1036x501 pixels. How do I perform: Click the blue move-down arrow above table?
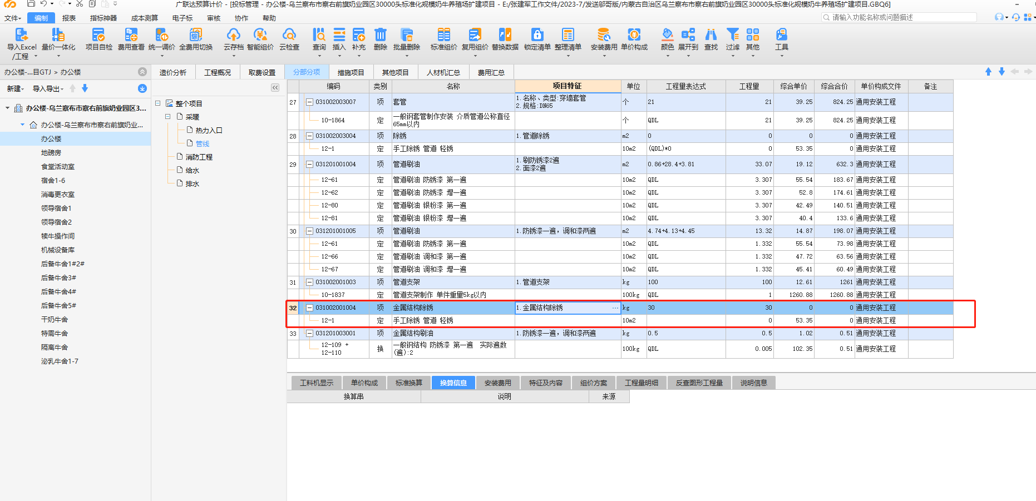coord(1002,72)
